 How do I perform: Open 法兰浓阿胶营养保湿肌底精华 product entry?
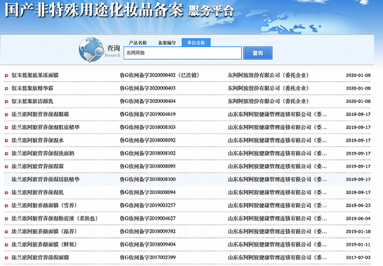46,128
